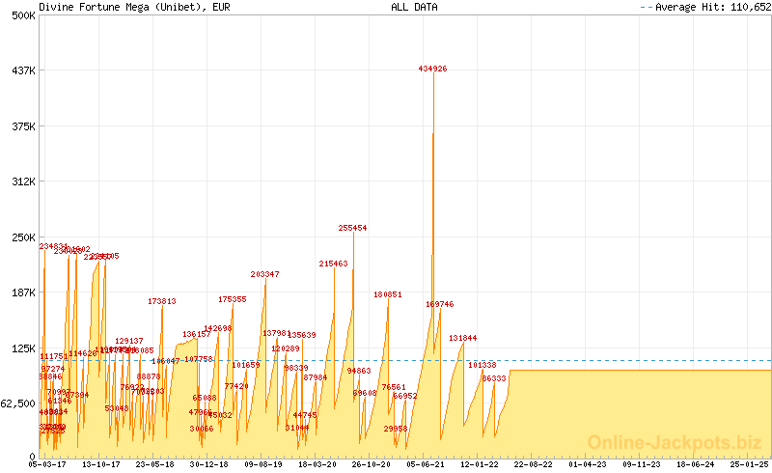Select the 203347 peak label

click(264, 274)
